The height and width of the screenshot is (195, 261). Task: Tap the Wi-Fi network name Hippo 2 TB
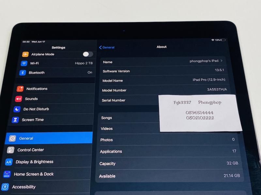pos(84,63)
